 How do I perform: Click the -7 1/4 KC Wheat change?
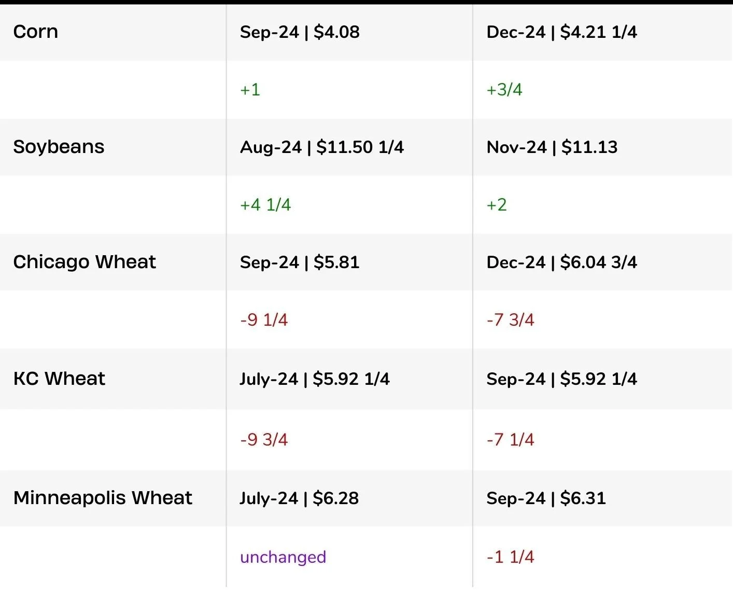point(510,440)
